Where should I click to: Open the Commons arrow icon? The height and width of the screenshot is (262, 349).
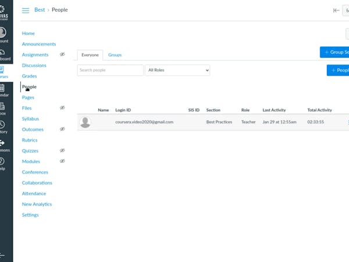(x=2, y=143)
